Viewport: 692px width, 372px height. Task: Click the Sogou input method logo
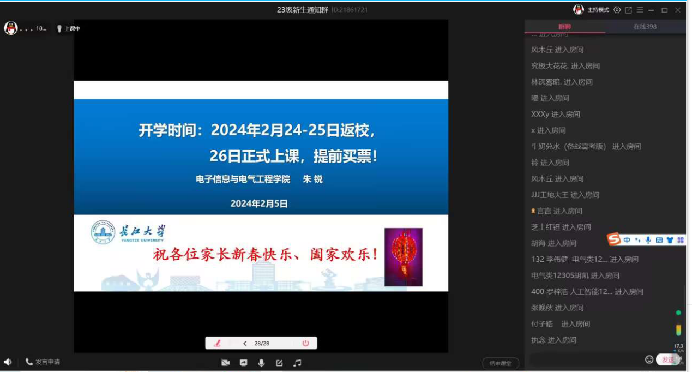click(x=615, y=239)
